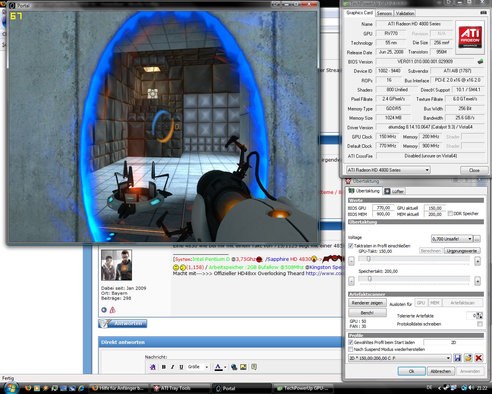Enable the DDR Speicher checkbox
Viewport: 492px width, 394px height.
click(450, 214)
